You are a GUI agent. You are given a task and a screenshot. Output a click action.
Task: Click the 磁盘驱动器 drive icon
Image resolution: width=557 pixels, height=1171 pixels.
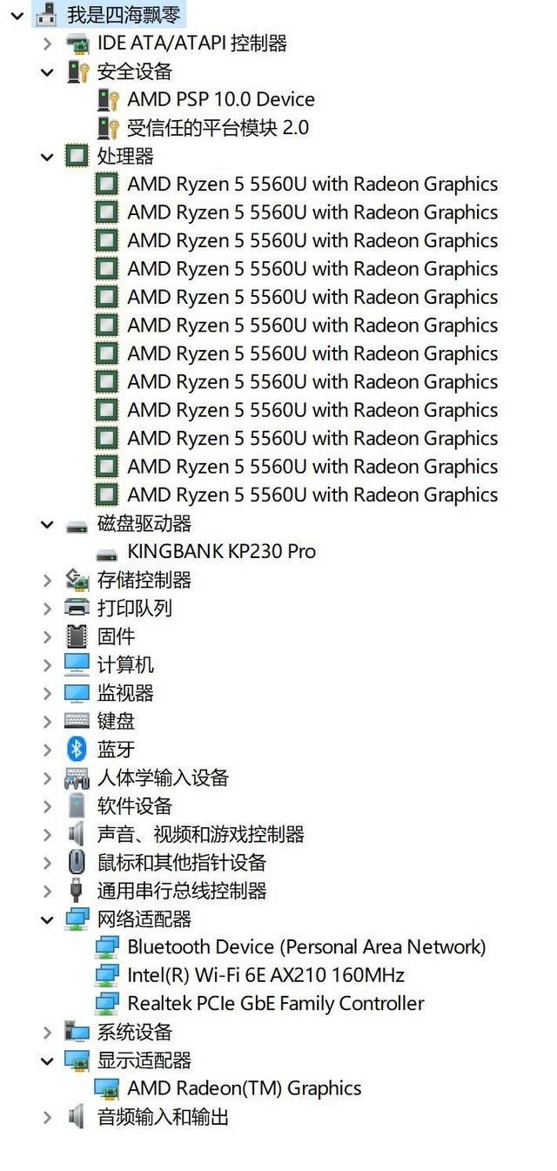[x=77, y=525]
